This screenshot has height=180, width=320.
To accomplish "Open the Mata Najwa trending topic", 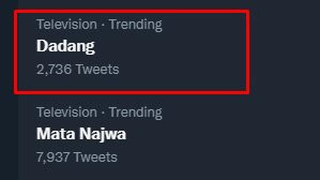I will pos(81,134).
